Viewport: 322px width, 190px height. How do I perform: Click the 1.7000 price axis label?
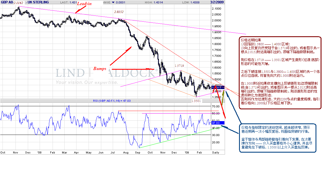pyautogui.click(x=217, y=56)
